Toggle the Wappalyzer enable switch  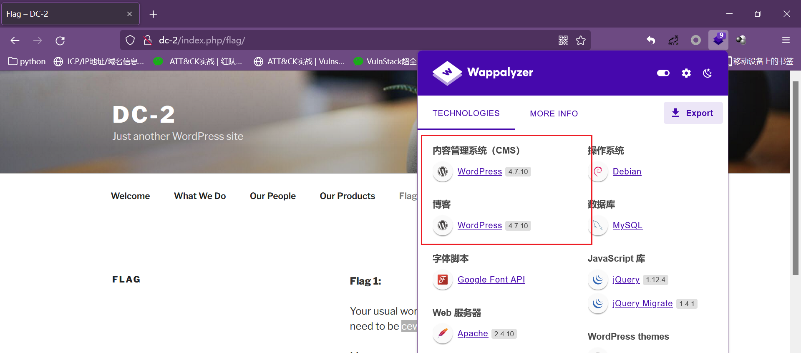(x=663, y=73)
